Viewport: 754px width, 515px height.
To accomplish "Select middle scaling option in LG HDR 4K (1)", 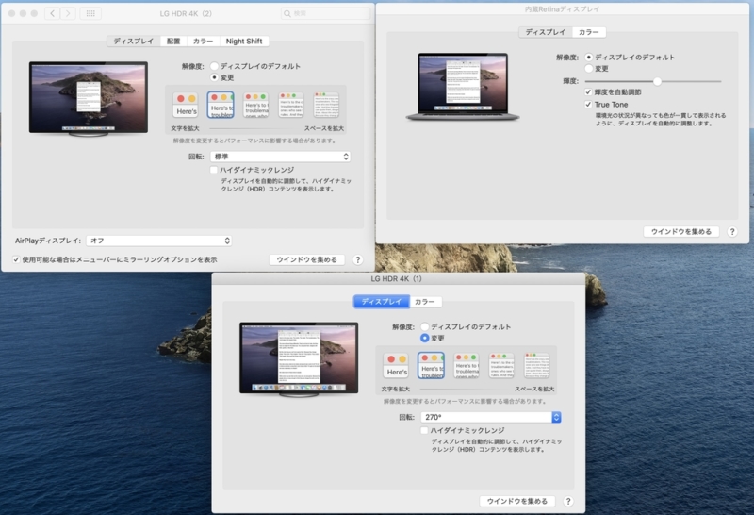I will tap(467, 365).
